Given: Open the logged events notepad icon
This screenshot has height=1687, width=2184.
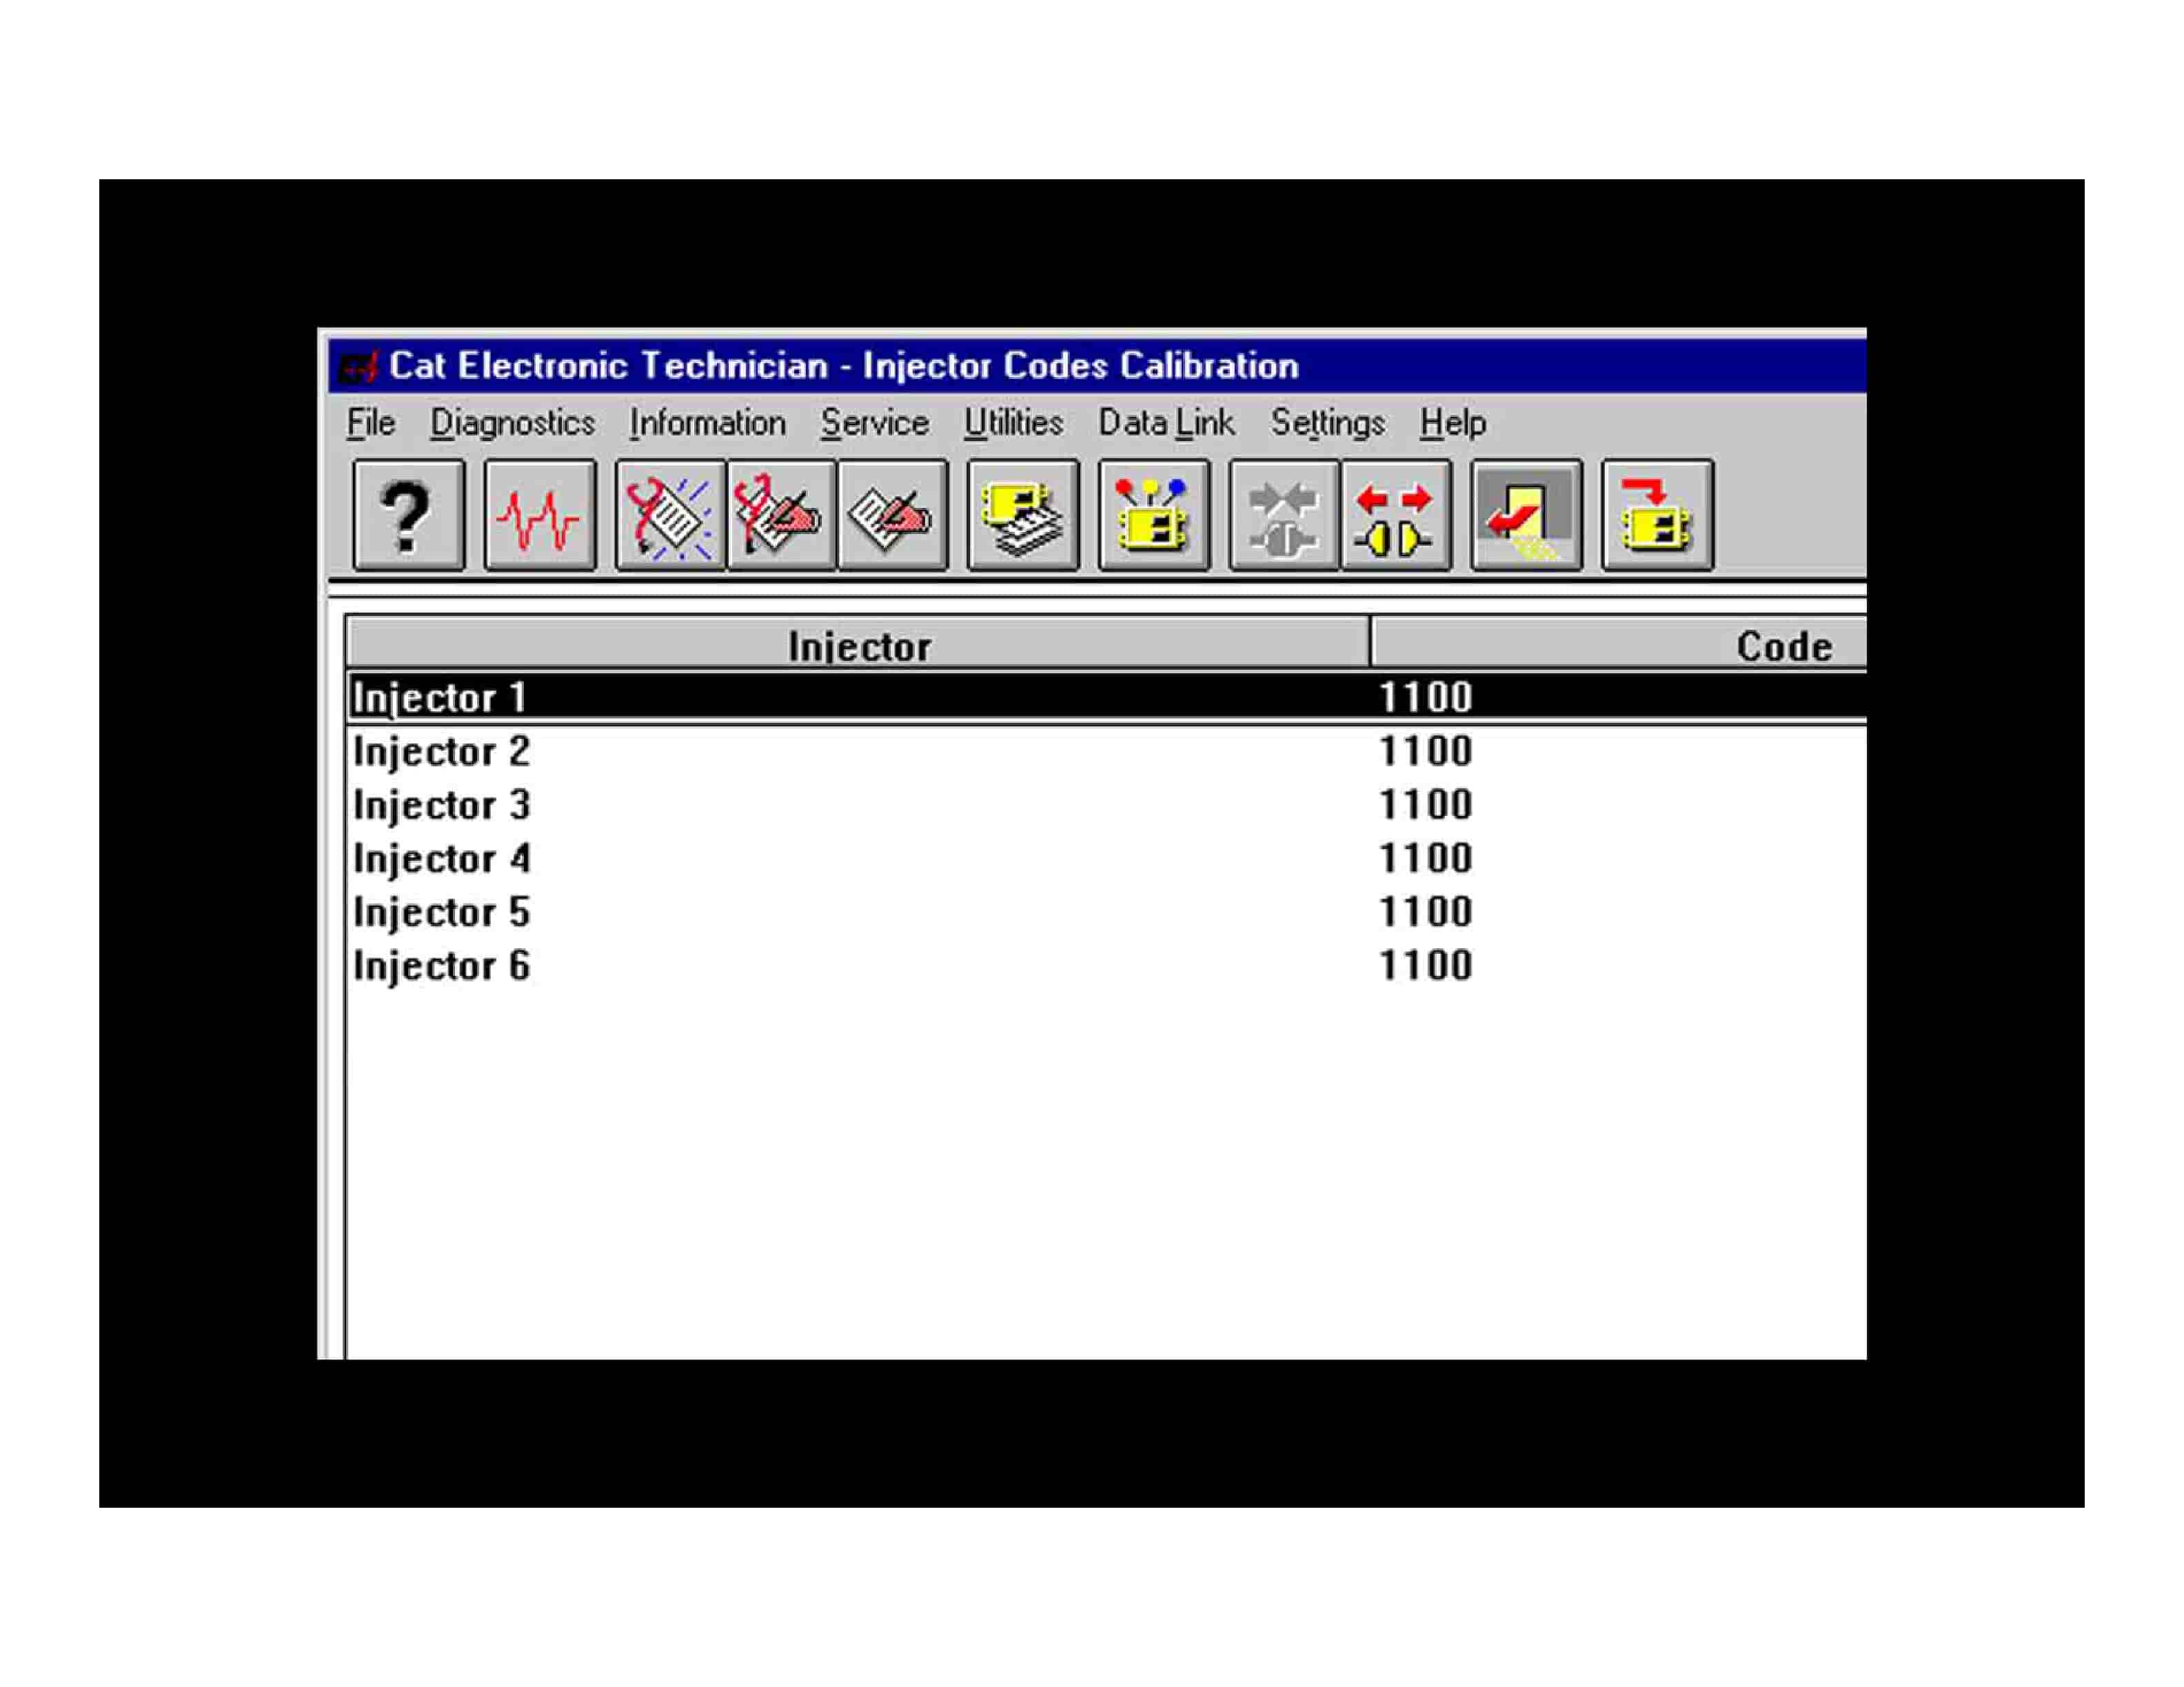Looking at the screenshot, I should click(892, 515).
